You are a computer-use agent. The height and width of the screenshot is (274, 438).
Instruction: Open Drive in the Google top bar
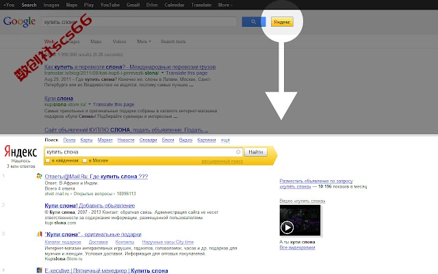pos(152,5)
